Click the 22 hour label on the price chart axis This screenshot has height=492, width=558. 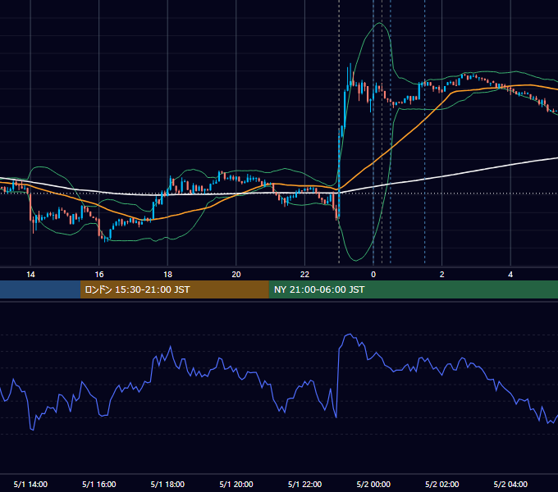pos(304,275)
